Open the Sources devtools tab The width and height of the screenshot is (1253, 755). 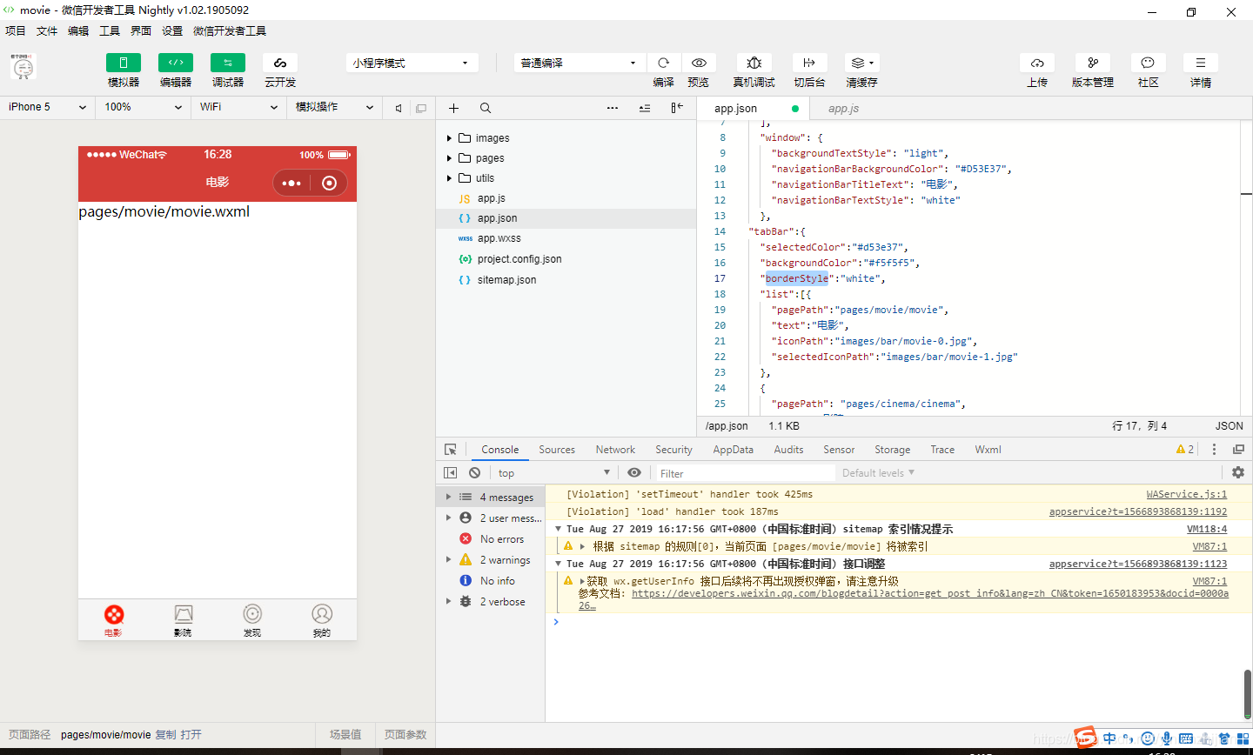coord(557,450)
